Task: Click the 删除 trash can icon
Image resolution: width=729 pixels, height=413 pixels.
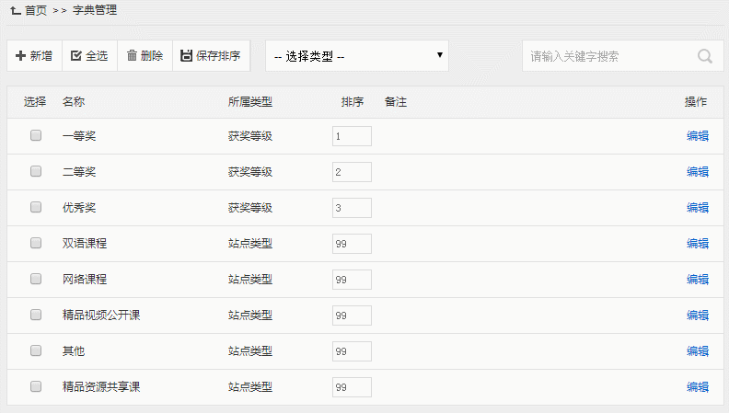Action: (x=132, y=56)
